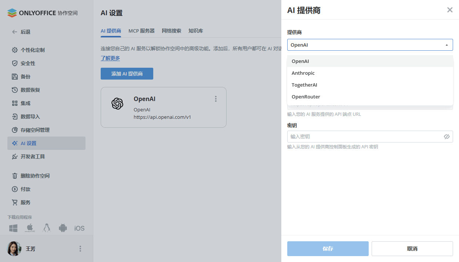Viewport: 459px width, 262px height.
Task: Select Anthropic from the provider list
Action: 303,73
